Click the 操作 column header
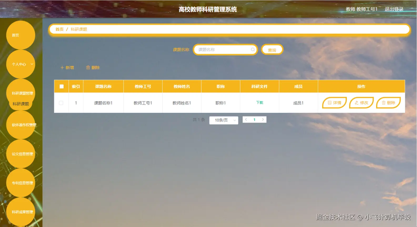 click(361, 86)
